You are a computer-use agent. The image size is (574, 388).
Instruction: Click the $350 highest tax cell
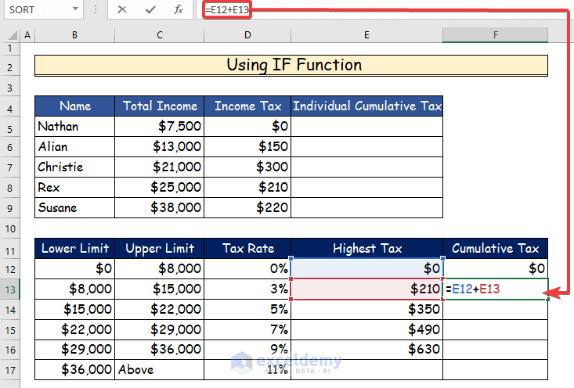point(366,309)
